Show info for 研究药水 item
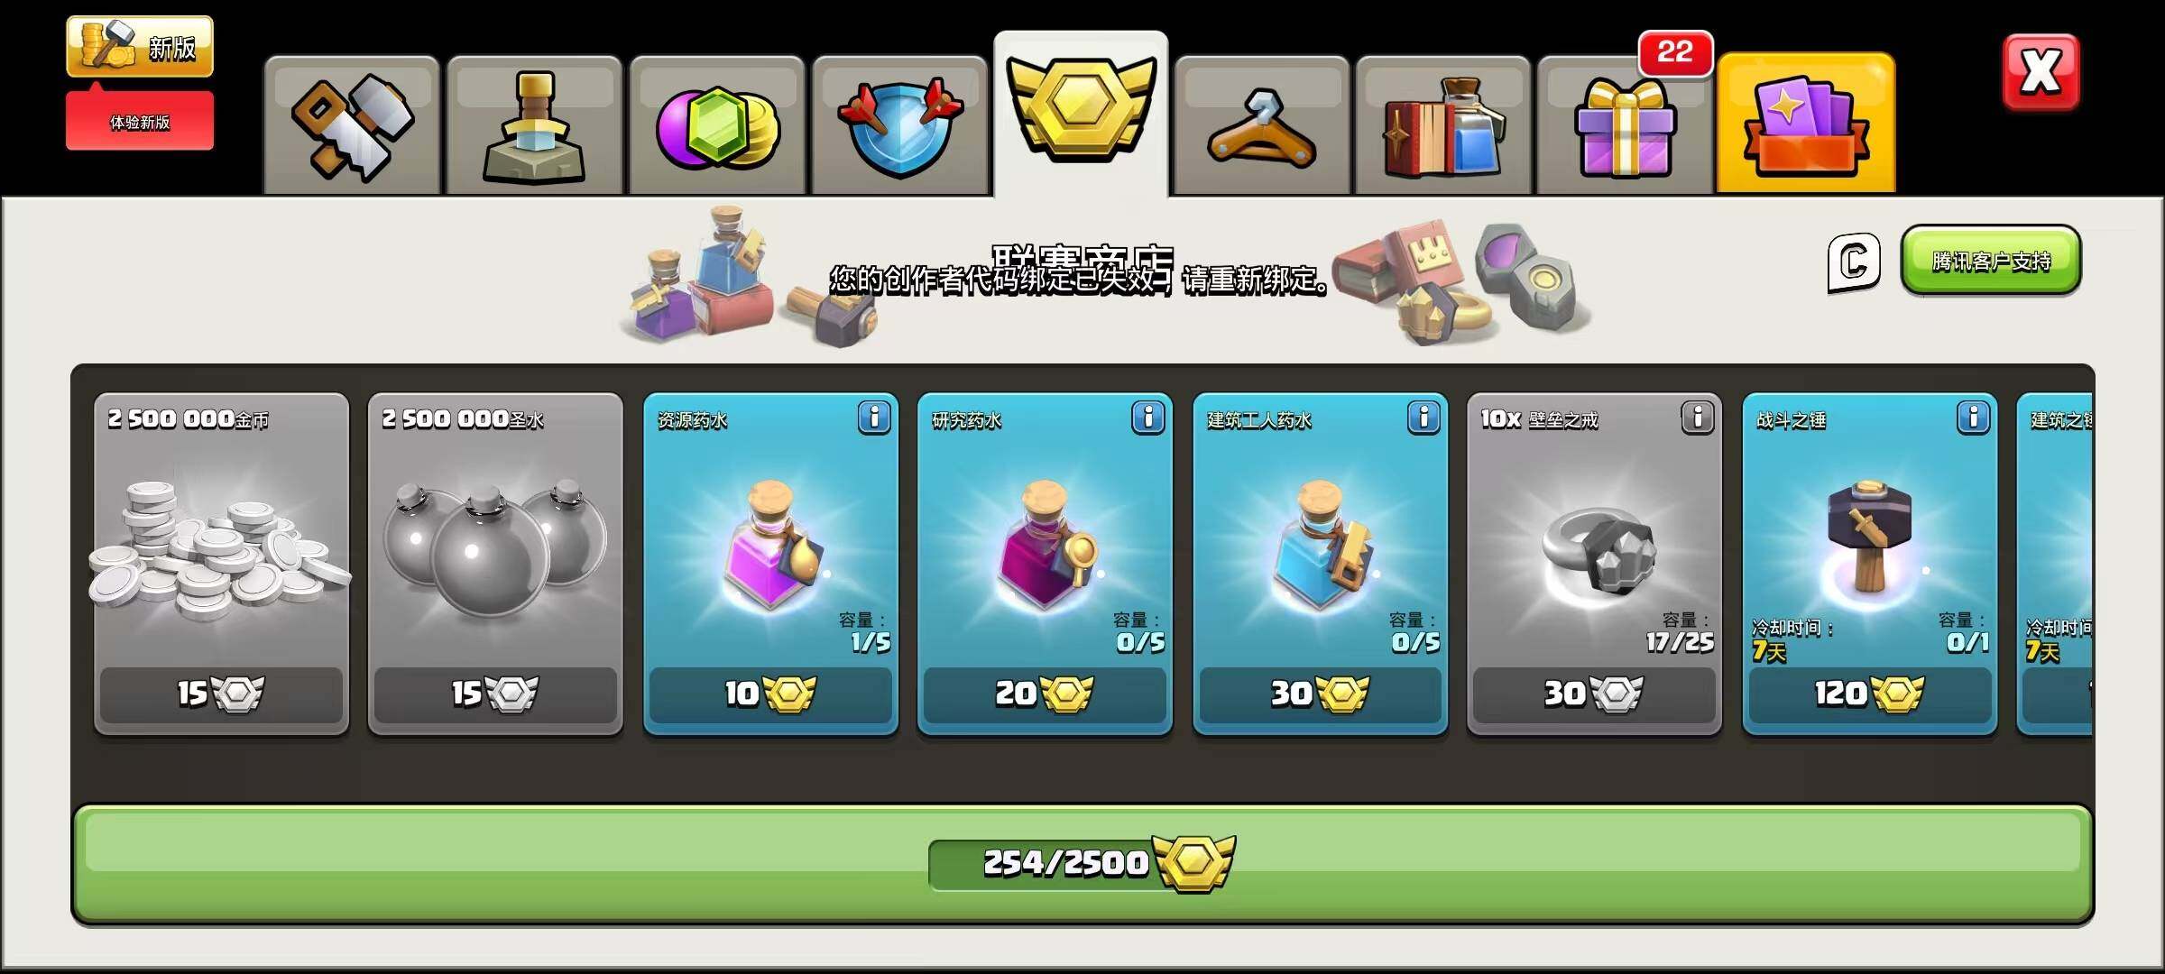2165x974 pixels. point(1147,418)
